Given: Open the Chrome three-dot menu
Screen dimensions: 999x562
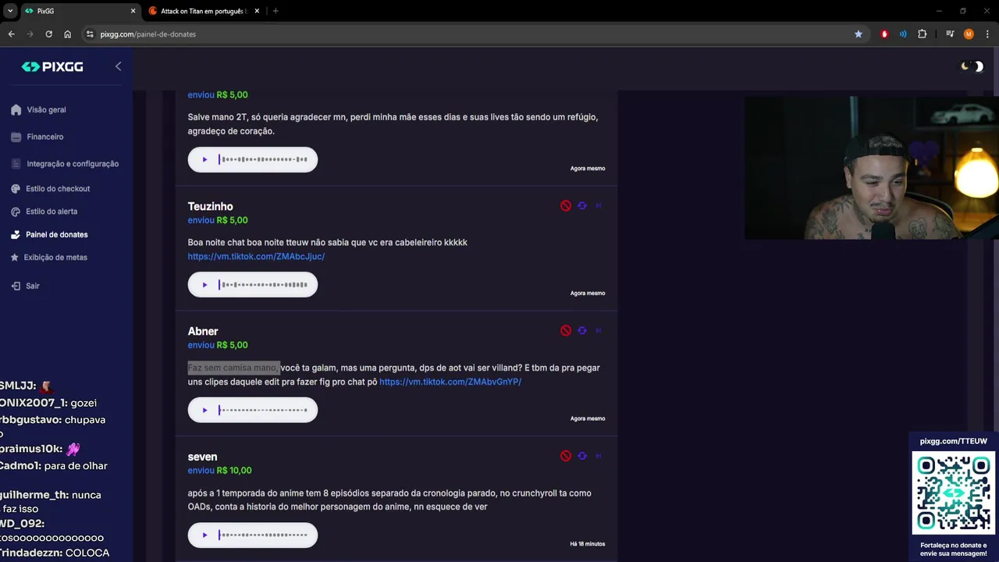Looking at the screenshot, I should 987,34.
